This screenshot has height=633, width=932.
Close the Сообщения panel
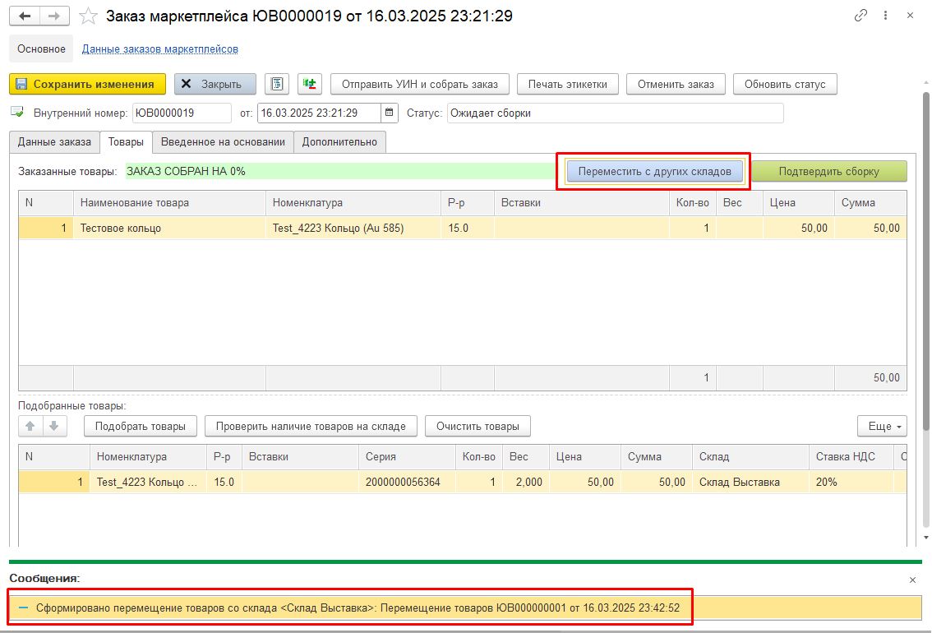pos(912,580)
